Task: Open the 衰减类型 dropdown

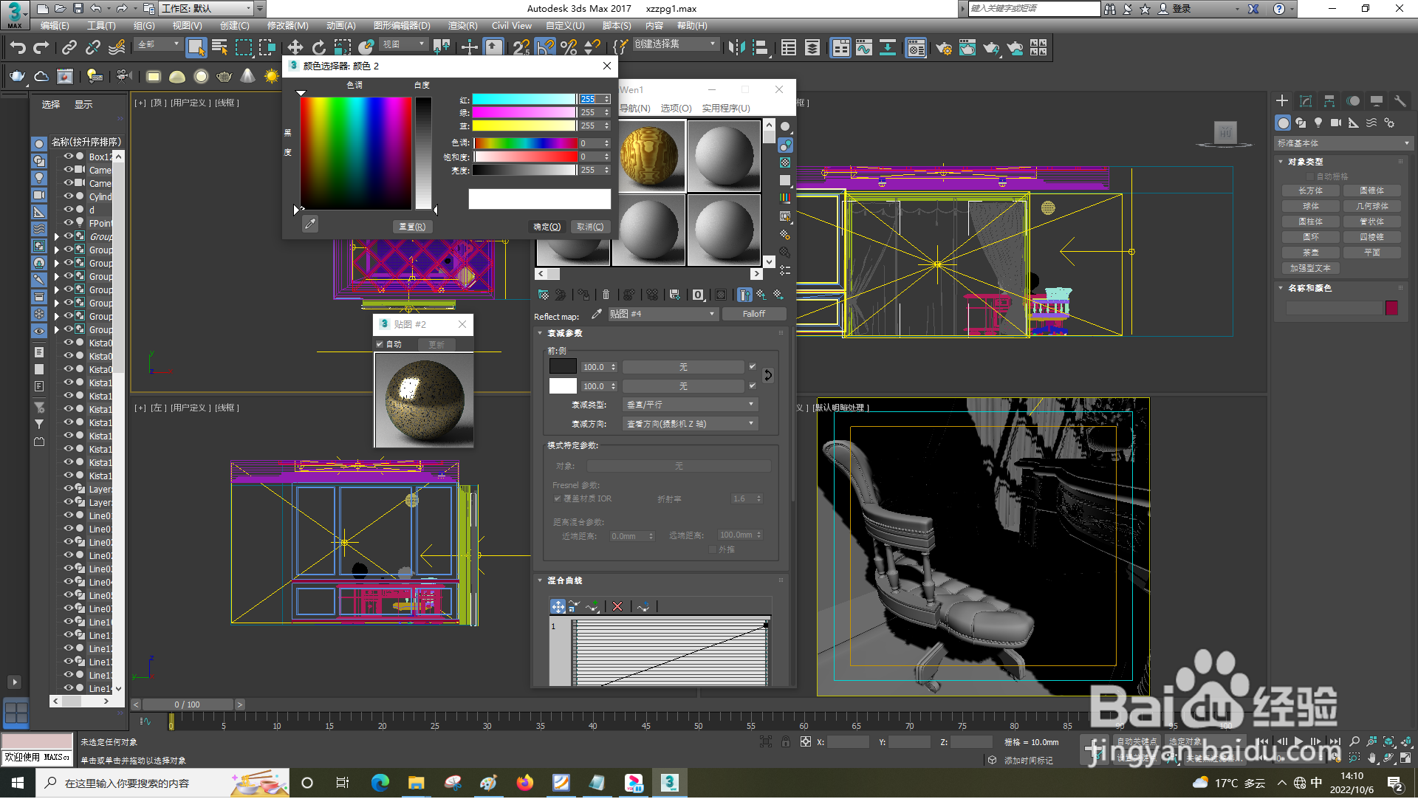Action: click(690, 405)
